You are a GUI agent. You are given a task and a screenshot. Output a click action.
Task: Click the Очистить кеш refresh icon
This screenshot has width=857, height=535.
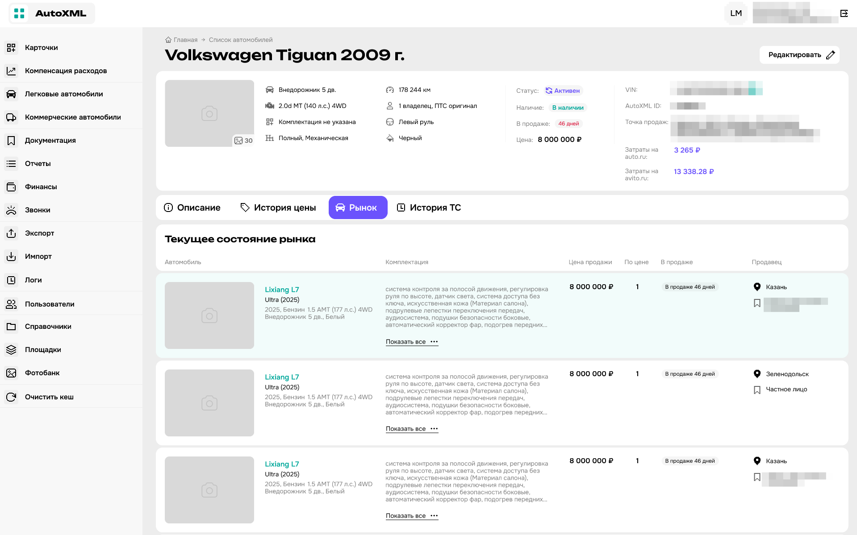11,397
